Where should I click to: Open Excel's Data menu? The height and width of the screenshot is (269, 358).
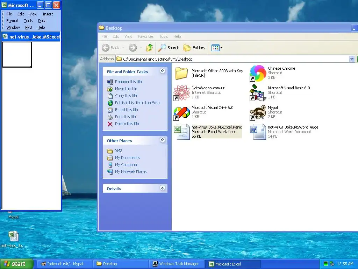42,21
